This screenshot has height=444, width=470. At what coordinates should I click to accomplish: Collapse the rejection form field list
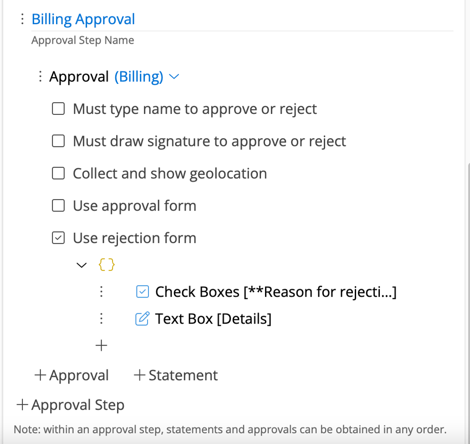[x=81, y=264]
